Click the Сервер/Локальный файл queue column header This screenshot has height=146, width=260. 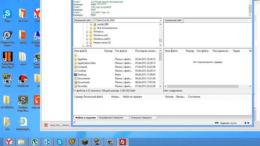click(x=92, y=97)
